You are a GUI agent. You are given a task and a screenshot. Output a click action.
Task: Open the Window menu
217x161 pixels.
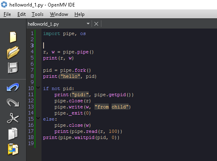[x=59, y=14]
